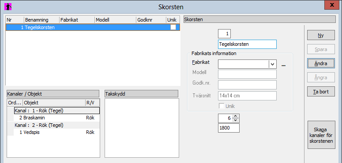Screen dimensions: 342x163
Task: Click the Tegelskorsten name input field
Action: coord(247,44)
